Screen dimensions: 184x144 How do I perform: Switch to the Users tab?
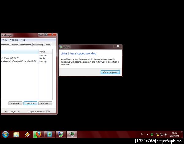tap(47, 45)
